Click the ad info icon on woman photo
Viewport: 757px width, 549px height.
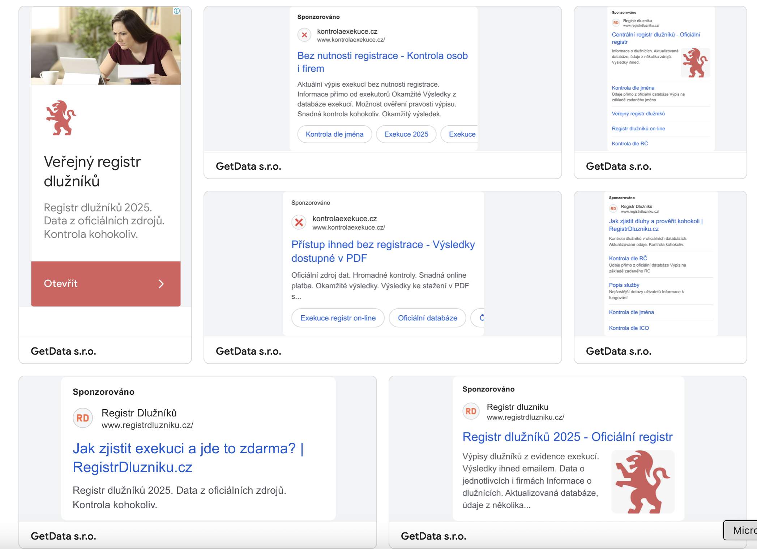pos(177,11)
